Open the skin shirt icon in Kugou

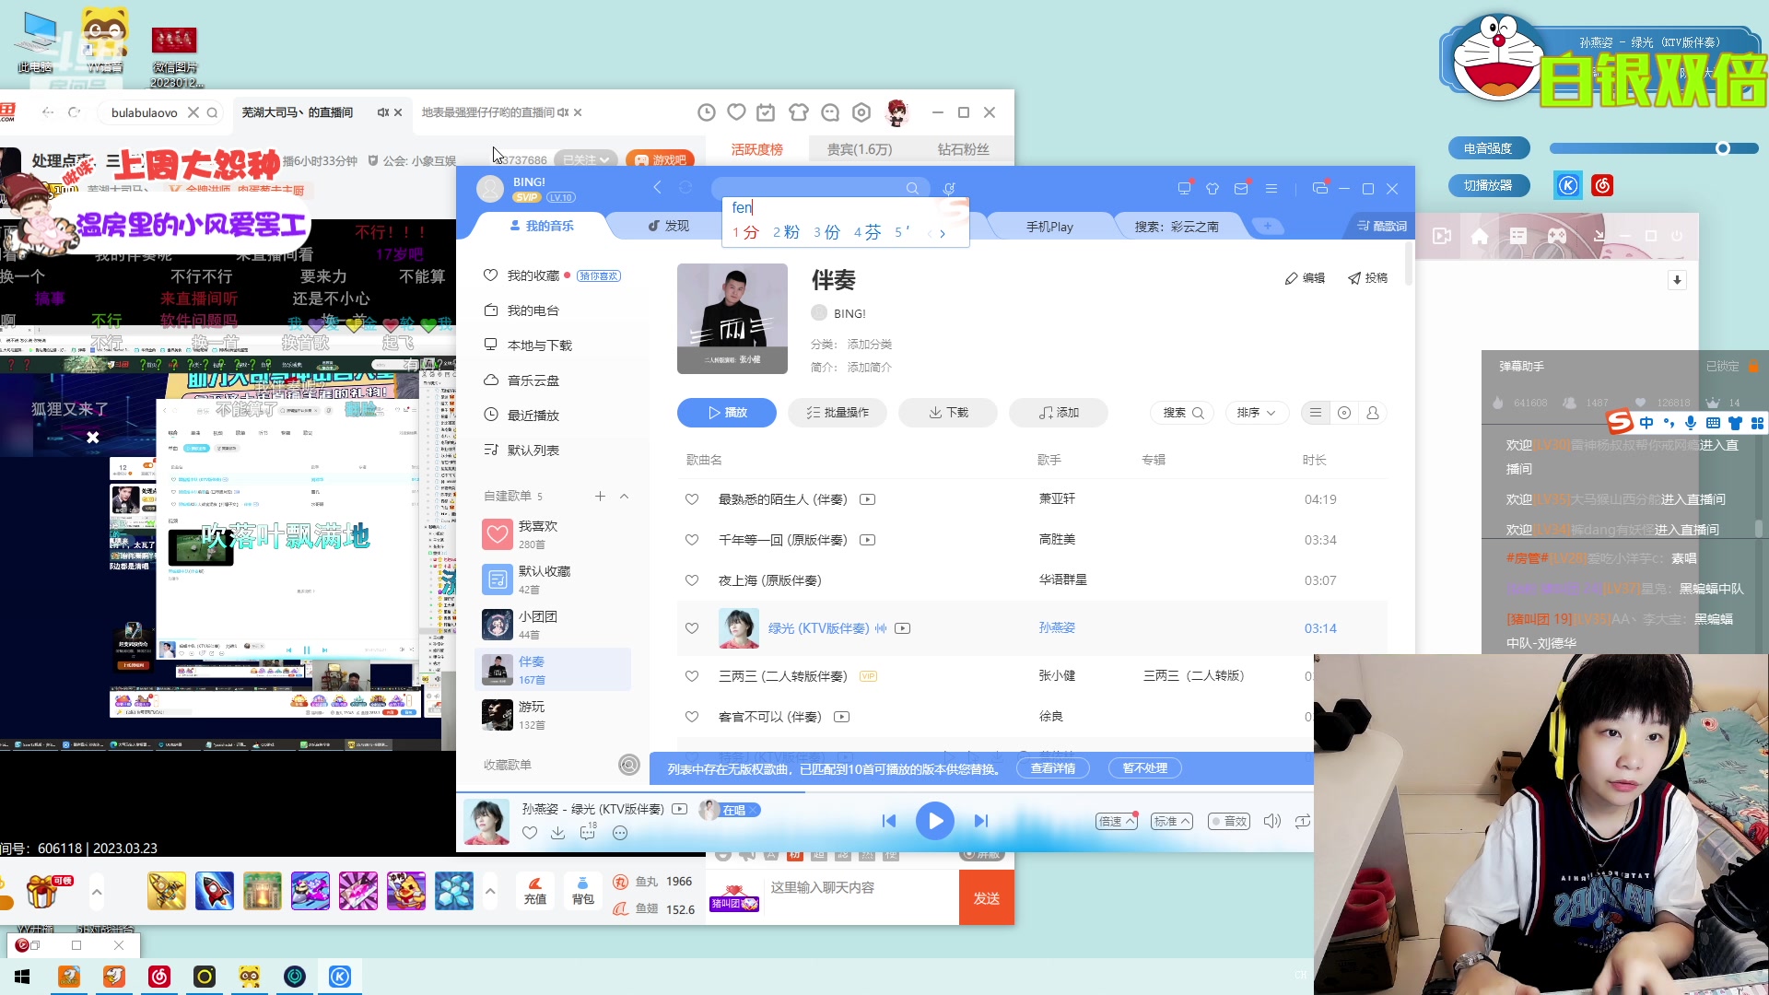click(1213, 189)
